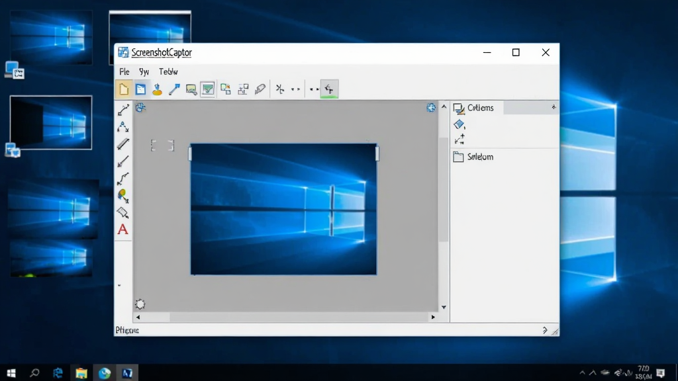Select the thick pencil tool in left toolbar
Image resolution: width=678 pixels, height=381 pixels.
[122, 144]
